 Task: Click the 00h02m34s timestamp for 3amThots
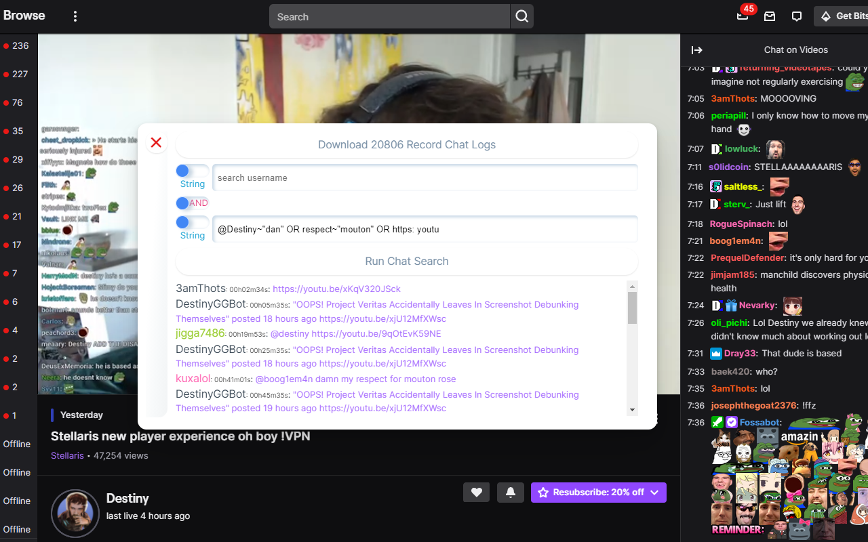click(x=249, y=290)
